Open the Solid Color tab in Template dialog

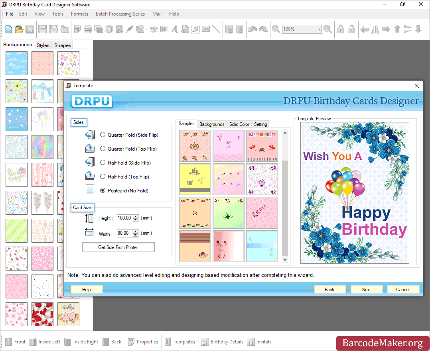click(239, 124)
